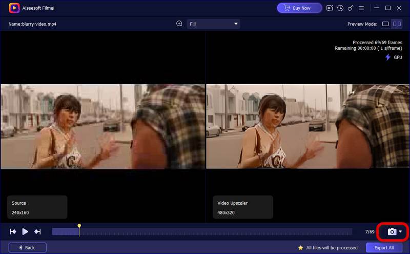Click the star icon beside All files
This screenshot has width=410, height=254.
pyautogui.click(x=301, y=247)
